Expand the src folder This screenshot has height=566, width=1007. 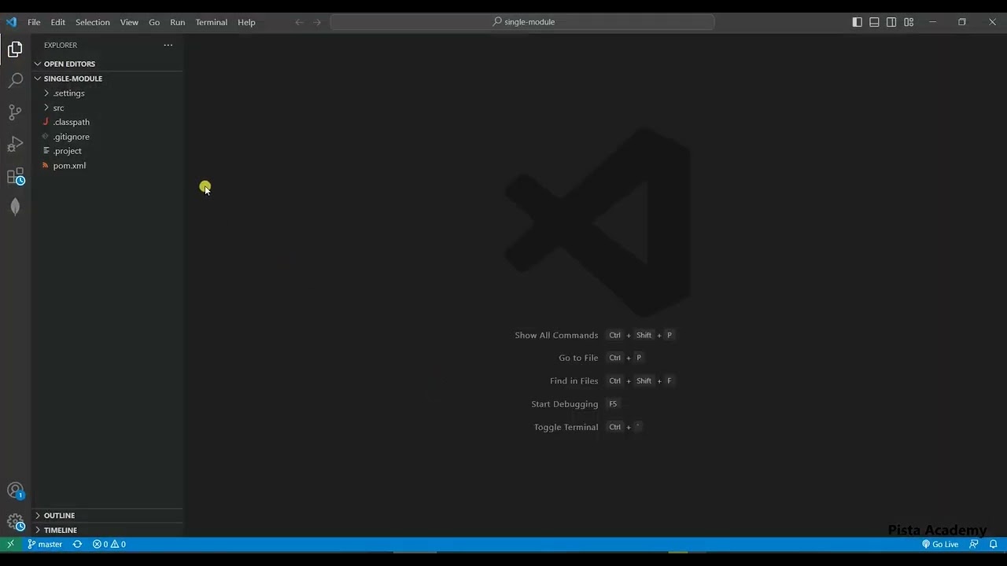coord(107,108)
